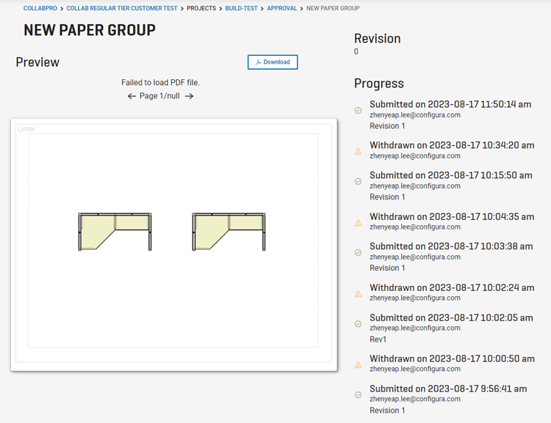The image size is (551, 423).
Task: Click the warning icon for 10:04:35 am withdrawal
Action: click(x=358, y=223)
